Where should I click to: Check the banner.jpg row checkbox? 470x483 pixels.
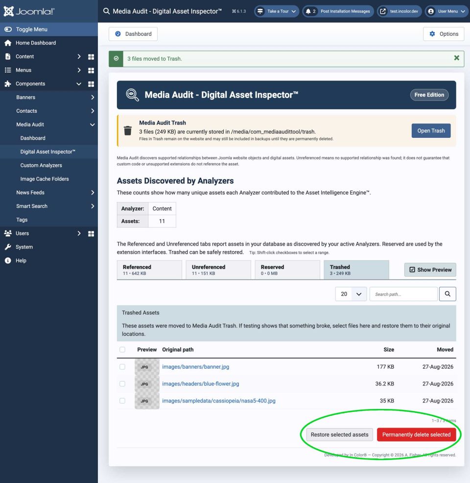point(122,367)
